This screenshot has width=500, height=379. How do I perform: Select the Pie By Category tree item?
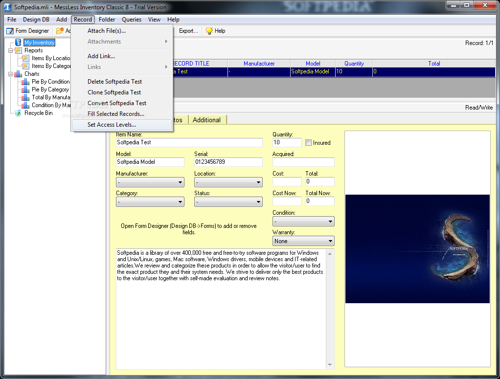point(50,89)
